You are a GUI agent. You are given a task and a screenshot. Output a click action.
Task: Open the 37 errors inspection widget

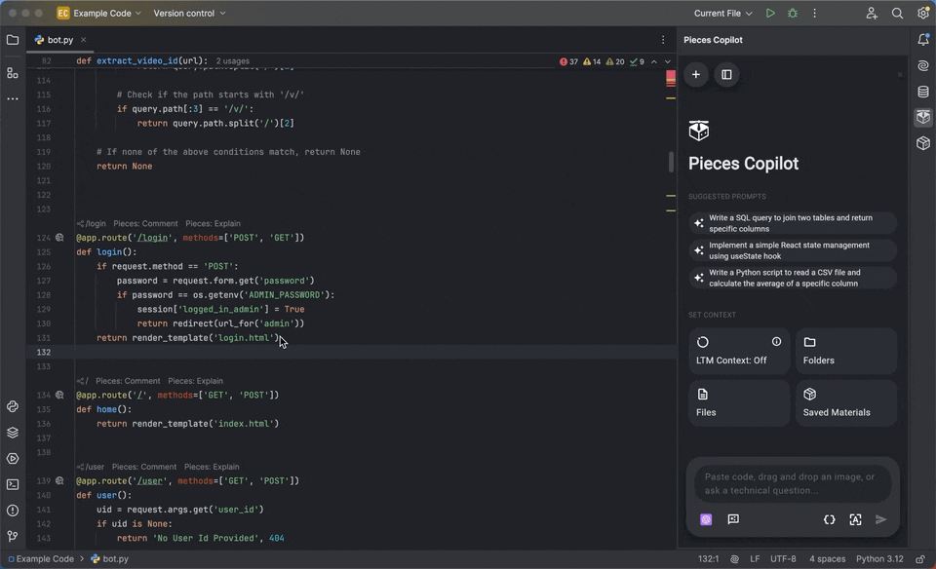click(568, 61)
